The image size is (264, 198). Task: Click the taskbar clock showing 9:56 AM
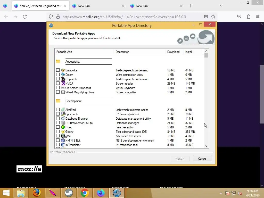click(253, 193)
